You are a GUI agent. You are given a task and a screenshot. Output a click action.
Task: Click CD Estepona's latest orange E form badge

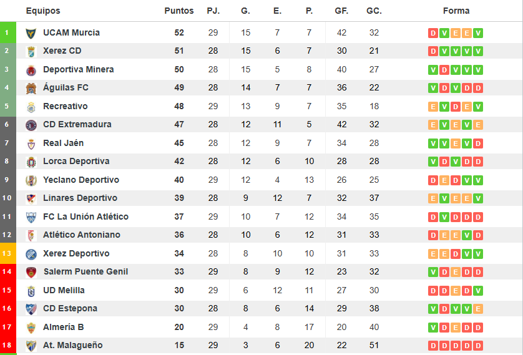pyautogui.click(x=478, y=309)
